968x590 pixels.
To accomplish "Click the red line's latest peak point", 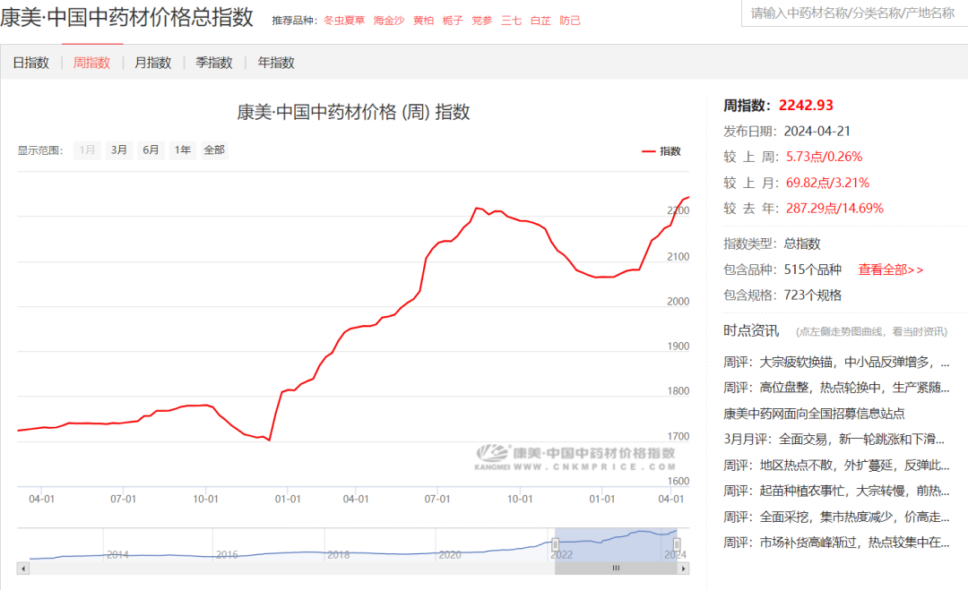I will tap(687, 197).
